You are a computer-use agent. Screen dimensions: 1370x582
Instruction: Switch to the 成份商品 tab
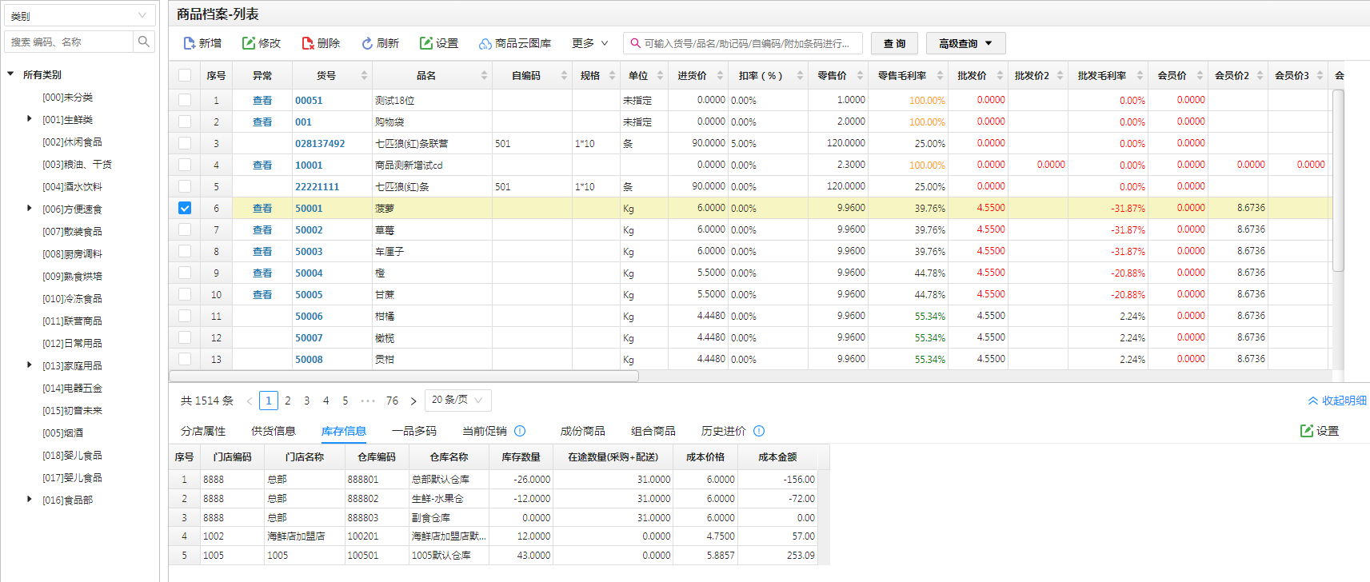583,431
